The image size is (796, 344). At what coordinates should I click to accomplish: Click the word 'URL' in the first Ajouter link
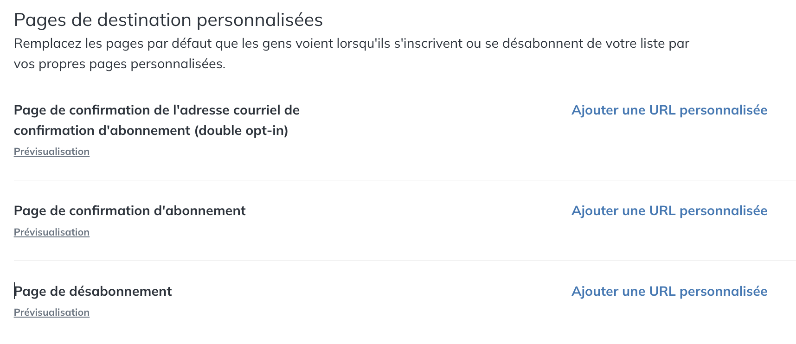coord(662,110)
